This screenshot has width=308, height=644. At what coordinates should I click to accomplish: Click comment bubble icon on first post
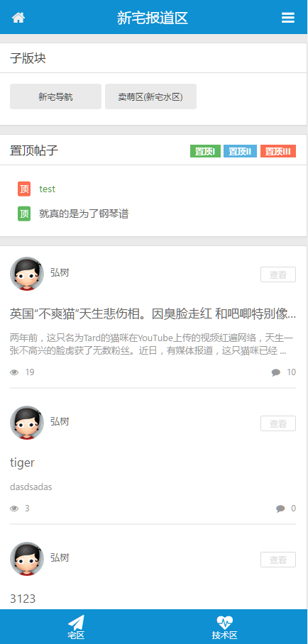pyautogui.click(x=276, y=372)
